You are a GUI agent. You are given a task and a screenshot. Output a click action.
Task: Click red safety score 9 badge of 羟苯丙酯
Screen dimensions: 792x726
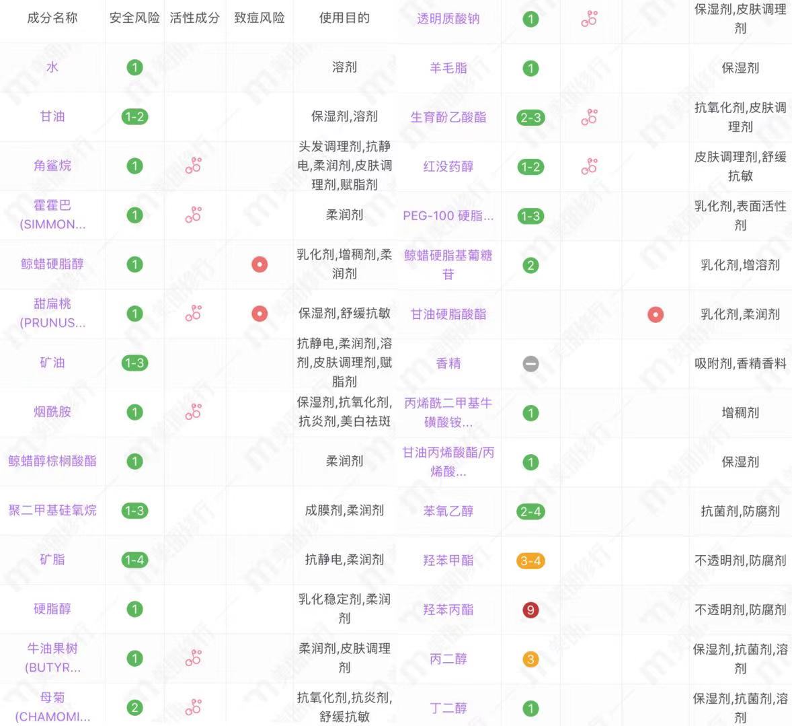(x=530, y=610)
